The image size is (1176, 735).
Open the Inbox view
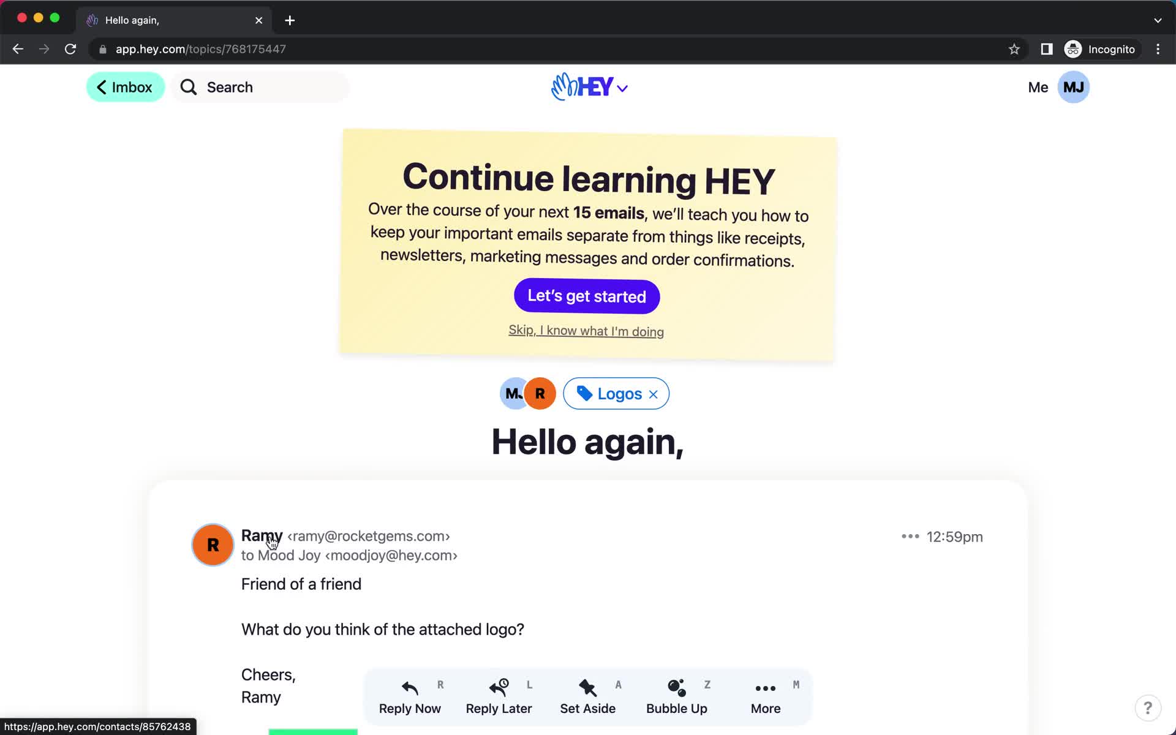(126, 86)
